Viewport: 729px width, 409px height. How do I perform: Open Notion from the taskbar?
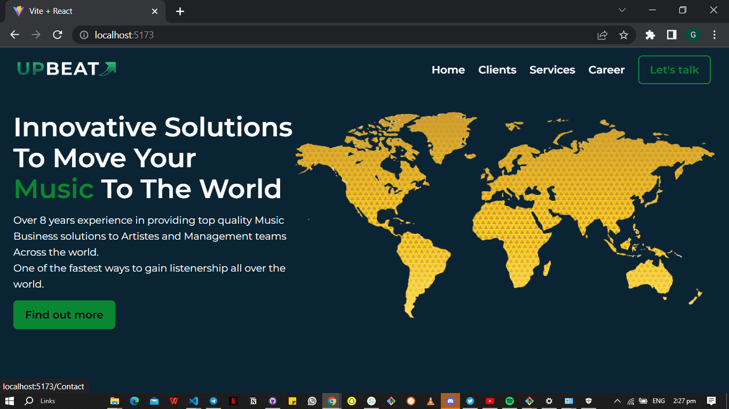coord(253,401)
